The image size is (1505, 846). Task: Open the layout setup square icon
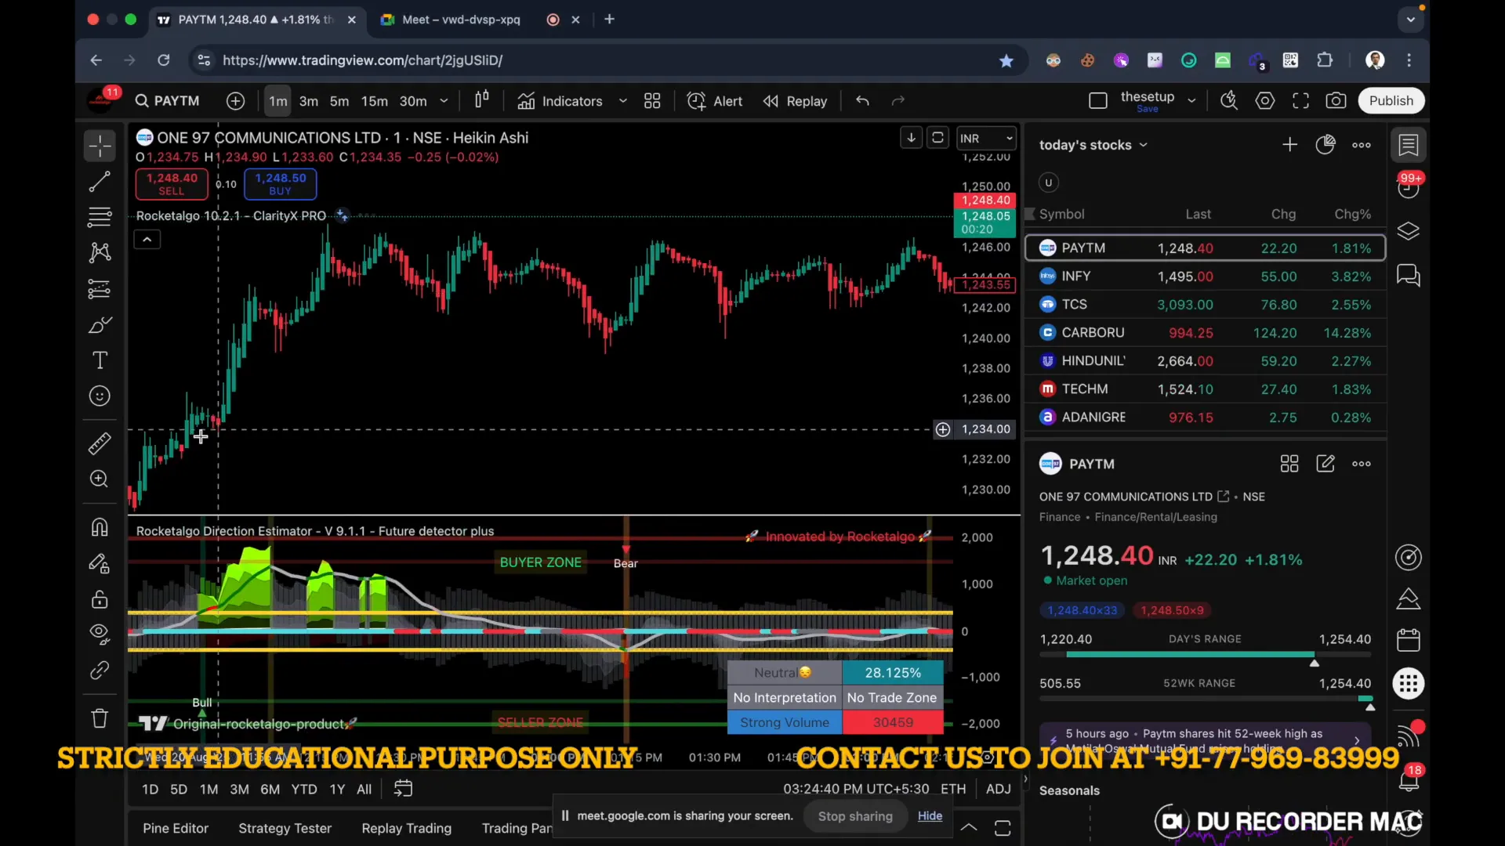click(x=1098, y=101)
